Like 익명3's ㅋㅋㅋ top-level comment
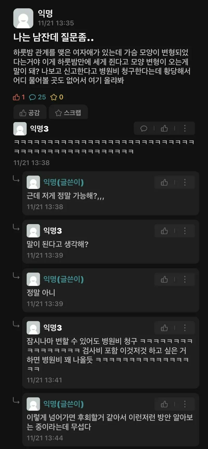 164,128
